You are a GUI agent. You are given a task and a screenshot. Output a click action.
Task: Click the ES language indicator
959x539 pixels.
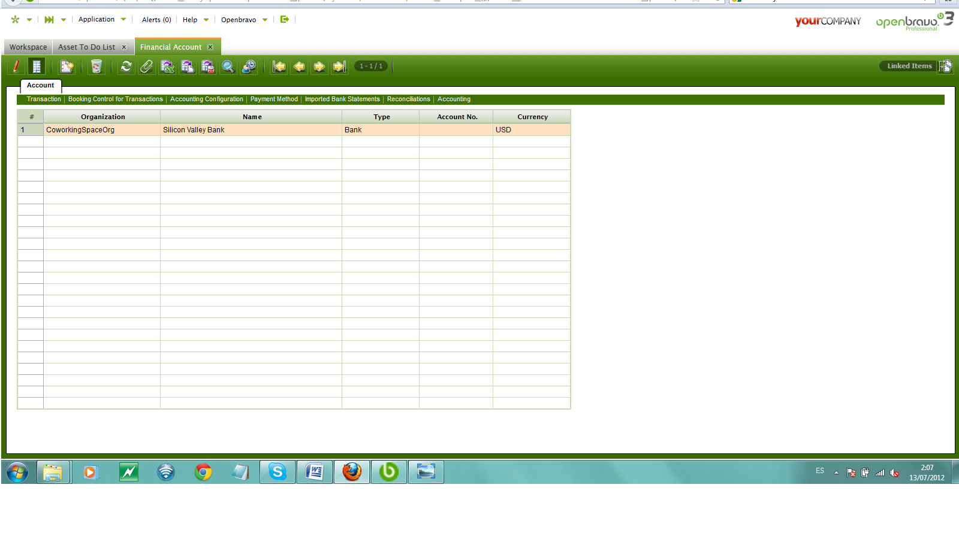pos(820,471)
